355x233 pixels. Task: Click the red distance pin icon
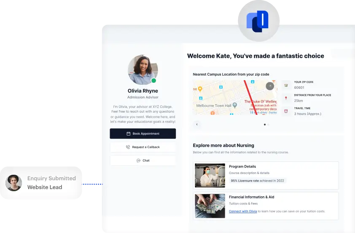[x=286, y=98]
